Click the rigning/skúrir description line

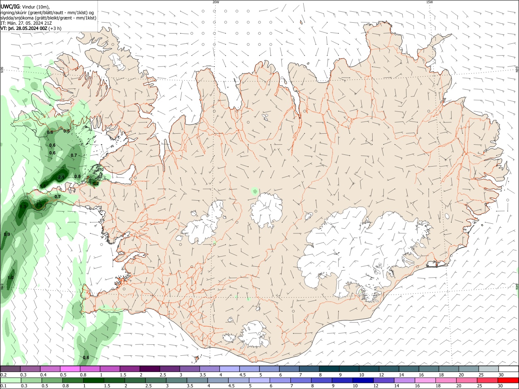pos(47,13)
